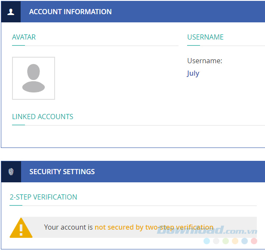Image resolution: width=265 pixels, height=252 pixels.
Task: Select the USERNAME heading
Action: [205, 37]
